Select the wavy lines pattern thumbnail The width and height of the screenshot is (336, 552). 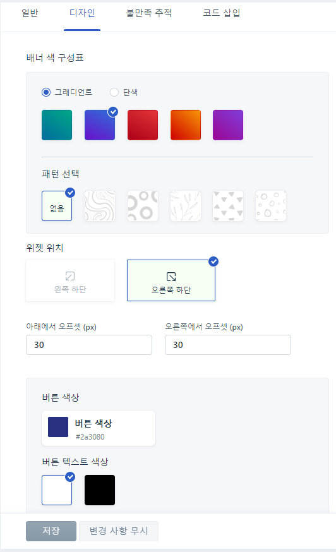coord(100,206)
